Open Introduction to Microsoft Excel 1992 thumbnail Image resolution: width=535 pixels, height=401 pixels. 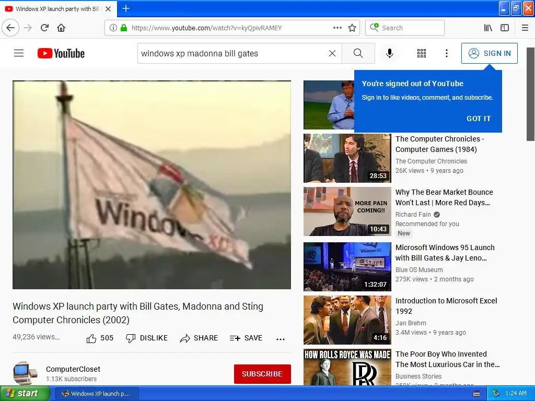tap(347, 320)
